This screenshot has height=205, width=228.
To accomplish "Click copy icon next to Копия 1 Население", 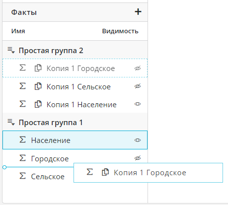I will pos(38,104).
